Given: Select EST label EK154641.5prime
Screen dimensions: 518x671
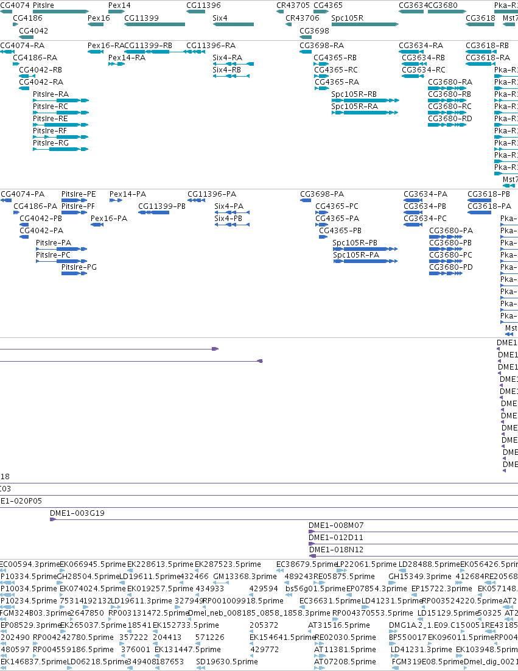Looking at the screenshot, I should [282, 637].
